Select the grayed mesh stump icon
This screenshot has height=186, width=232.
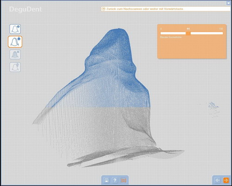click(x=15, y=54)
